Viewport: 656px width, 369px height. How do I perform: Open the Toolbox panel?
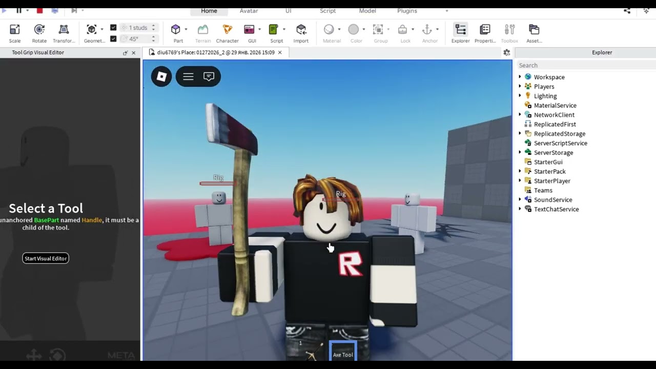click(509, 33)
